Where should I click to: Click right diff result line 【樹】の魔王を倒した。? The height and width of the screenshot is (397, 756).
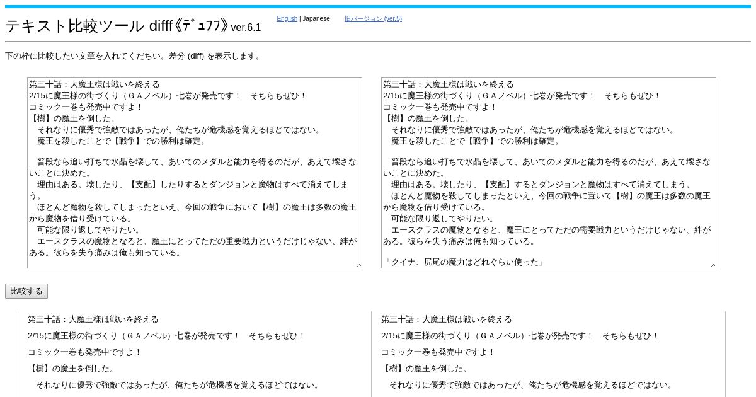click(425, 369)
